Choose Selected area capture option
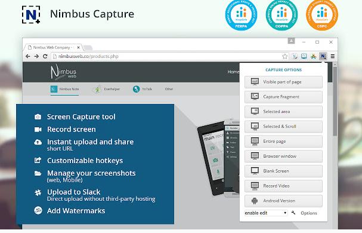Image resolution: width=362 pixels, height=233 pixels. (283, 112)
